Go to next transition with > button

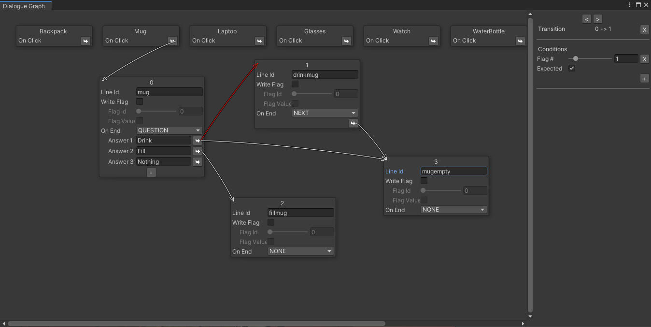tap(598, 19)
